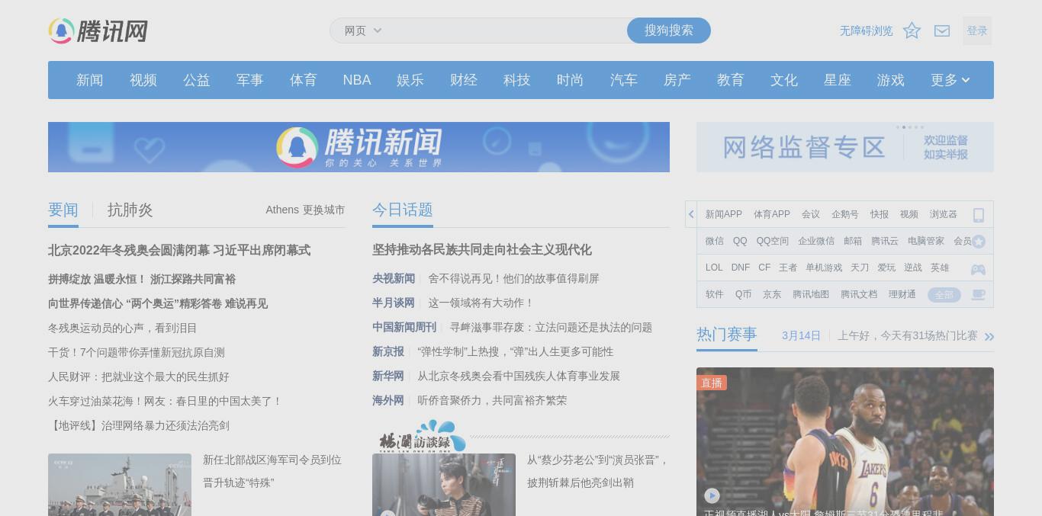Click 新华网 source link
The image size is (1042, 516).
coord(388,376)
